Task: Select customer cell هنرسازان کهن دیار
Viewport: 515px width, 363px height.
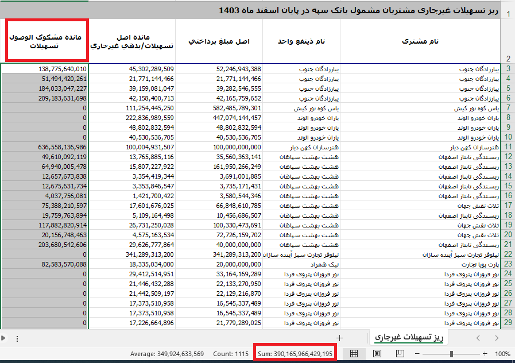Action: coord(420,147)
